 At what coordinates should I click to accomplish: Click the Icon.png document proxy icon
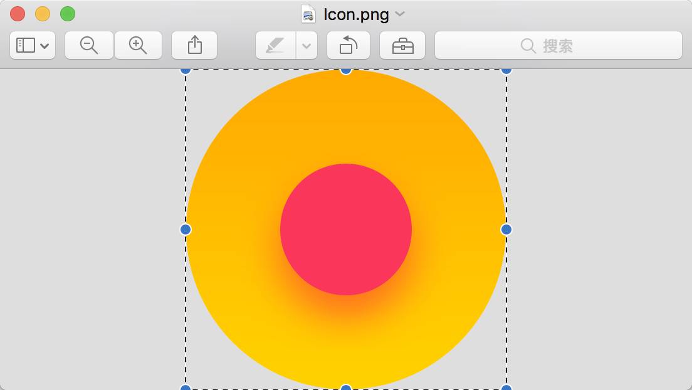coord(308,14)
